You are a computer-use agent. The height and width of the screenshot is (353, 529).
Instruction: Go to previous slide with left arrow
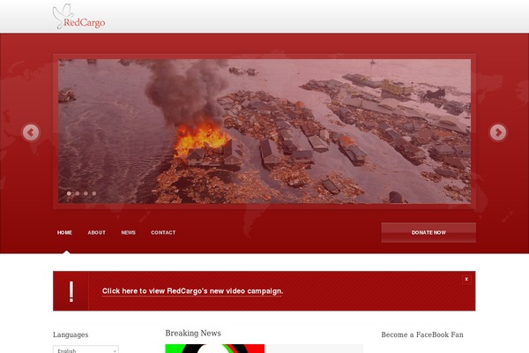pos(31,132)
